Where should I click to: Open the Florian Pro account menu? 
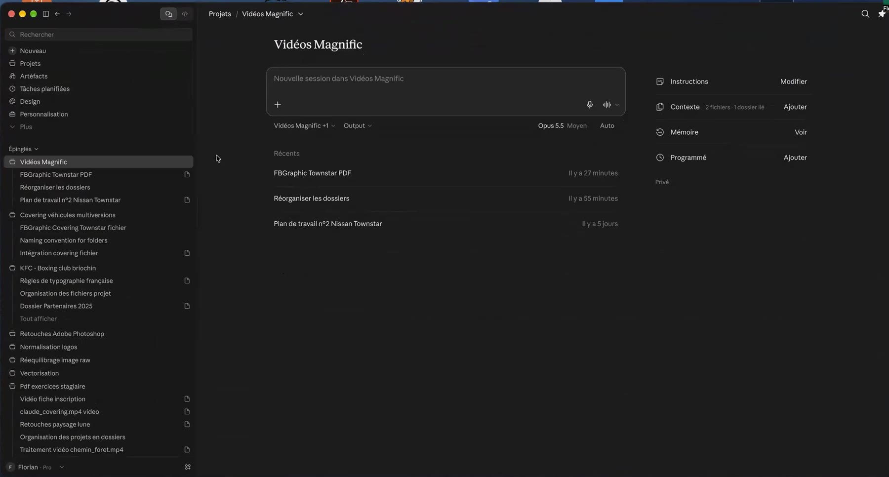pyautogui.click(x=36, y=467)
